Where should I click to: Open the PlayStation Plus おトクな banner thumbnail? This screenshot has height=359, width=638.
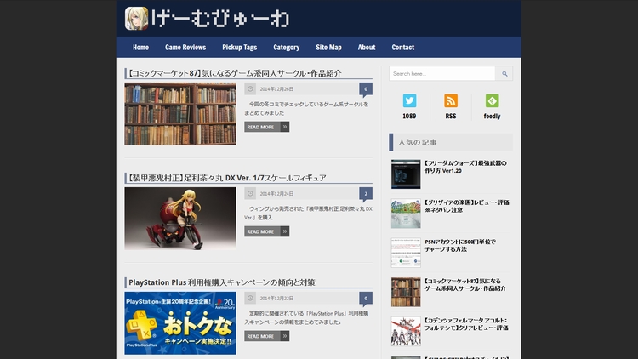(x=180, y=323)
